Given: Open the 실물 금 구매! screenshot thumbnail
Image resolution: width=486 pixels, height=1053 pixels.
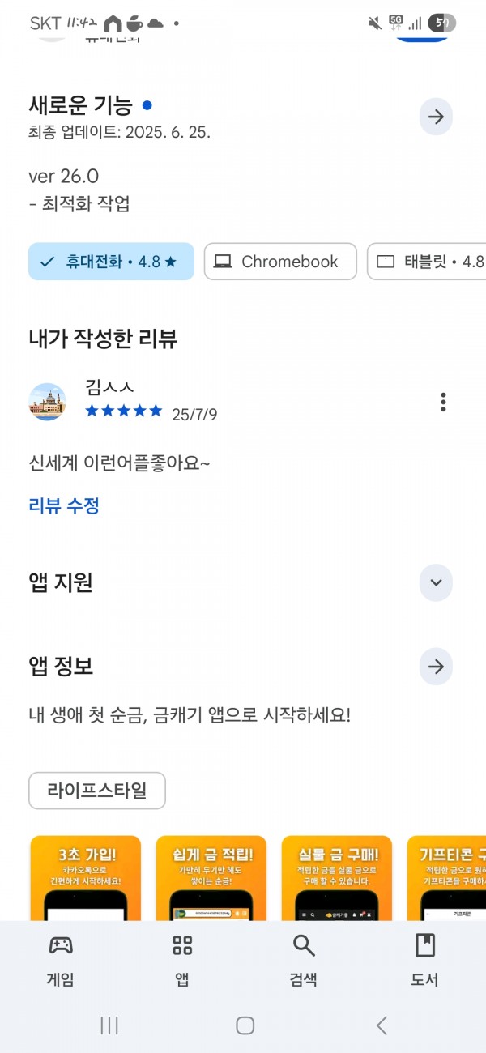Looking at the screenshot, I should coord(337,878).
